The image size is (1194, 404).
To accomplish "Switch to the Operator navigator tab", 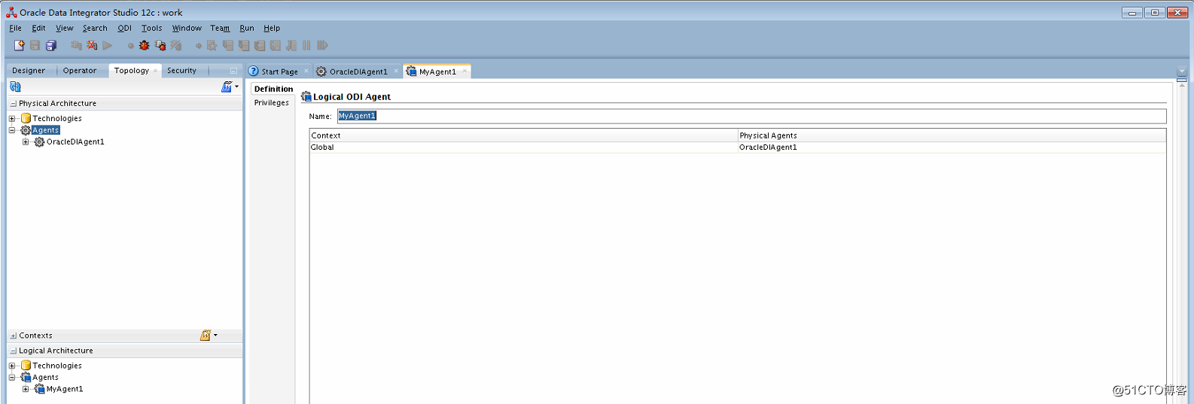I will click(80, 71).
